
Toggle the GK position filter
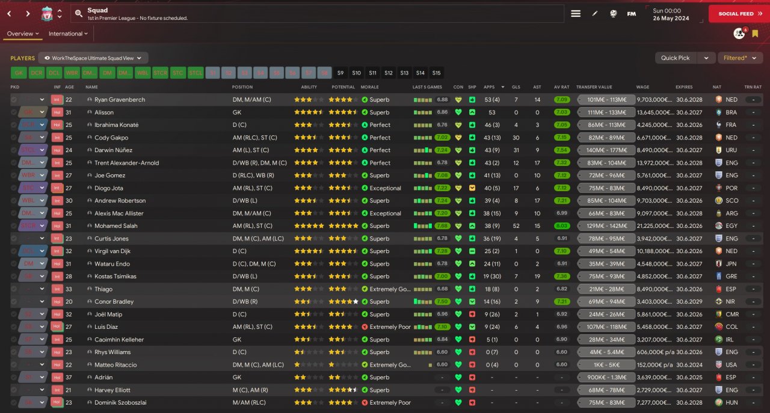[19, 73]
